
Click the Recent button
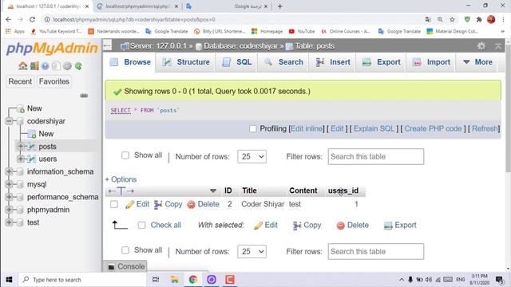20,81
